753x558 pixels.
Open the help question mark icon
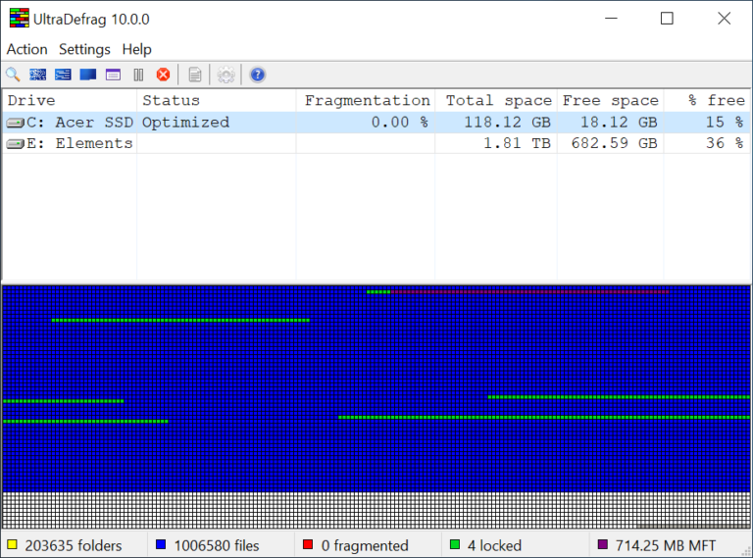258,75
